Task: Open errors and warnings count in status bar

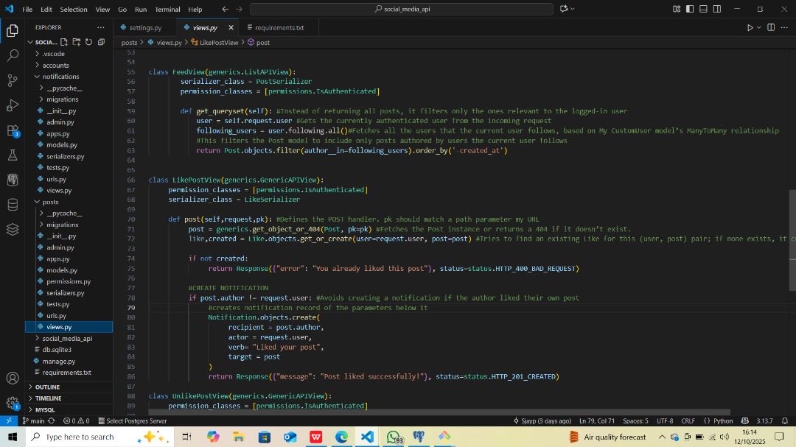Action: tap(76, 420)
